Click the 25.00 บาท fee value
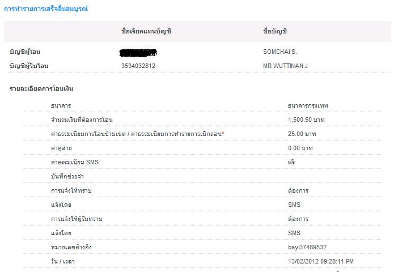This screenshot has height=272, width=398. coord(302,134)
